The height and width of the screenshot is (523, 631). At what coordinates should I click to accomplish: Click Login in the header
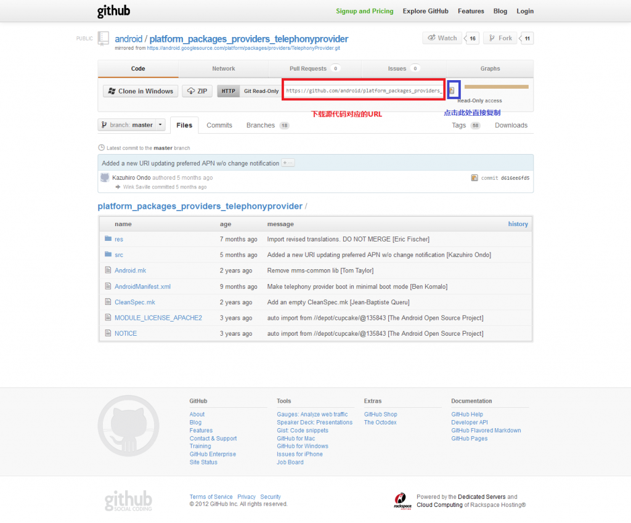point(525,11)
